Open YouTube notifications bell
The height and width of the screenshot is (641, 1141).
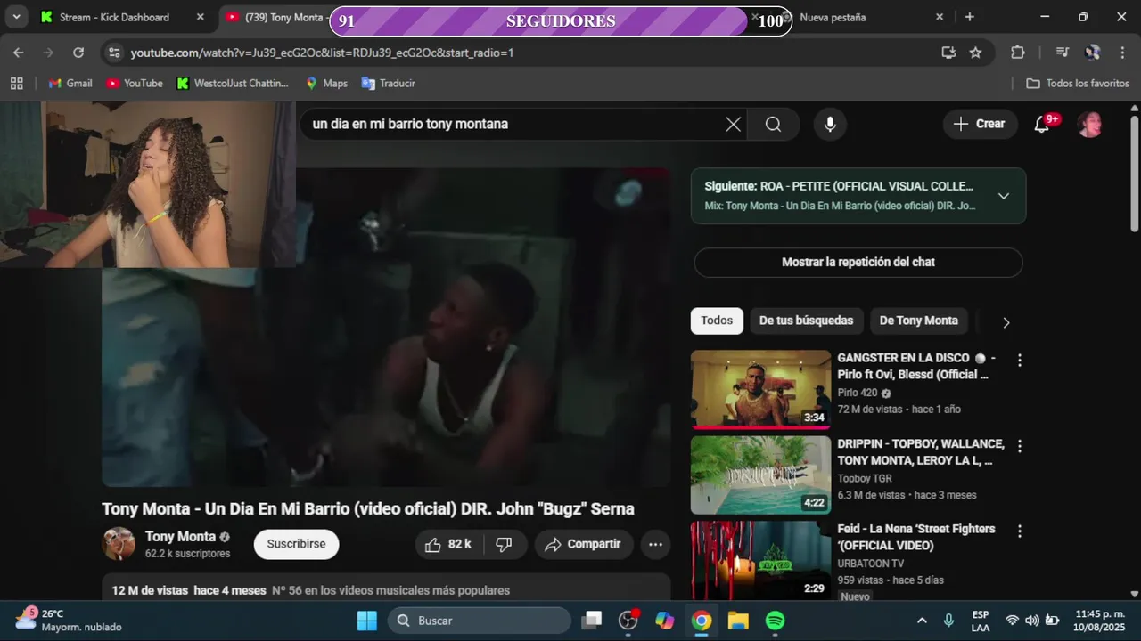point(1041,124)
